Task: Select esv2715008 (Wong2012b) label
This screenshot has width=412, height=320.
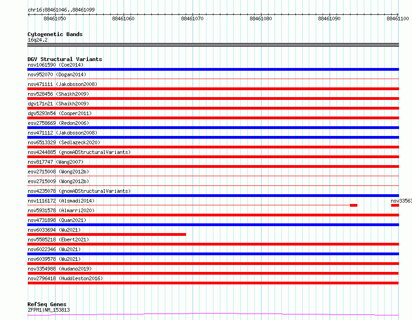Action: (x=58, y=172)
